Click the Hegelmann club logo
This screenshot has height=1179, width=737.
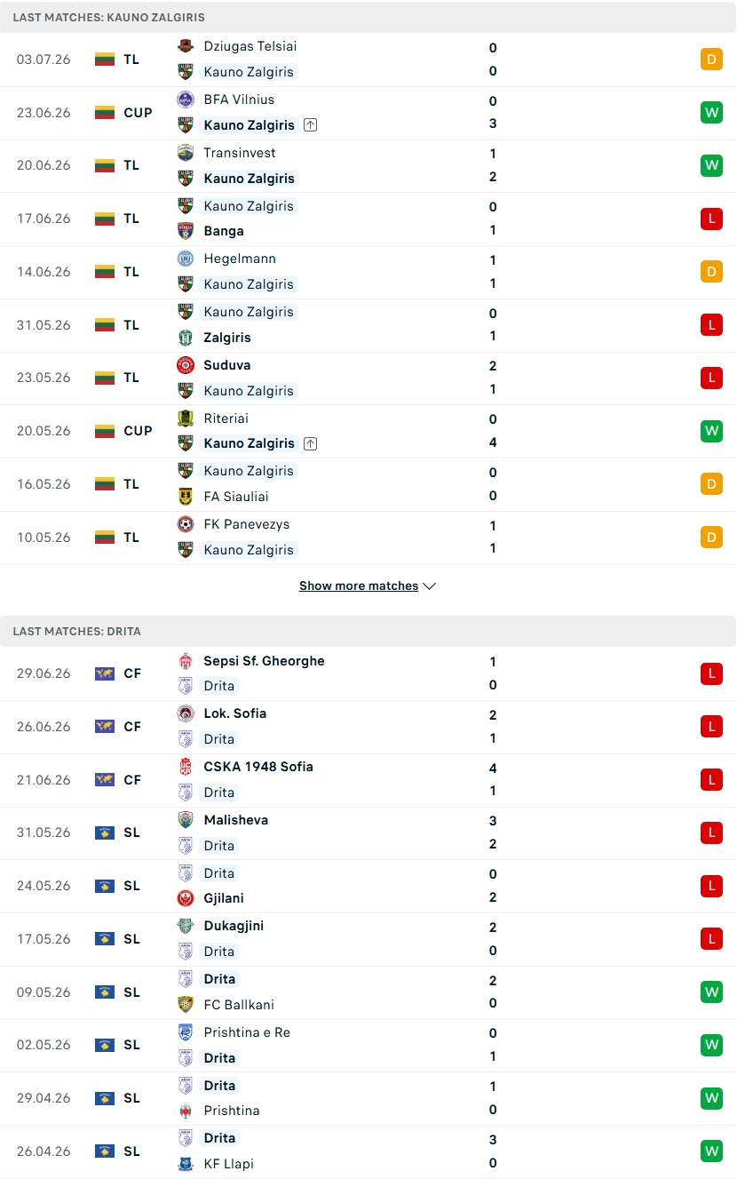pyautogui.click(x=186, y=259)
